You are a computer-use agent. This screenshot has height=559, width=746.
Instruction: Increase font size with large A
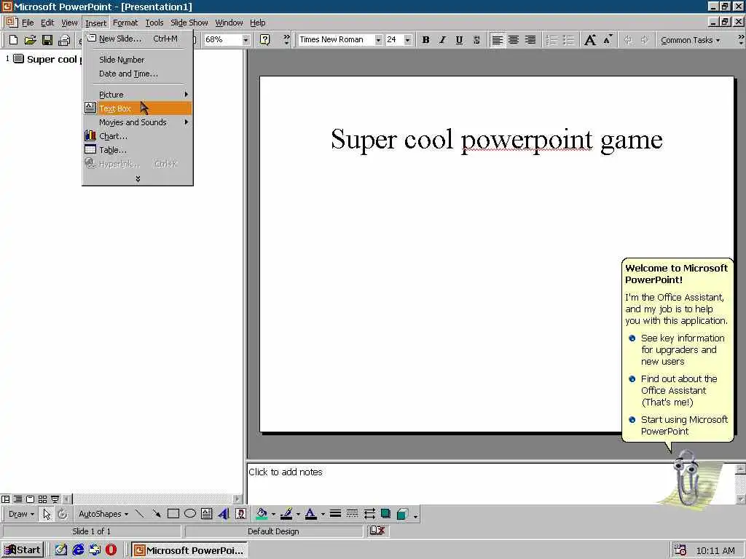pyautogui.click(x=590, y=40)
